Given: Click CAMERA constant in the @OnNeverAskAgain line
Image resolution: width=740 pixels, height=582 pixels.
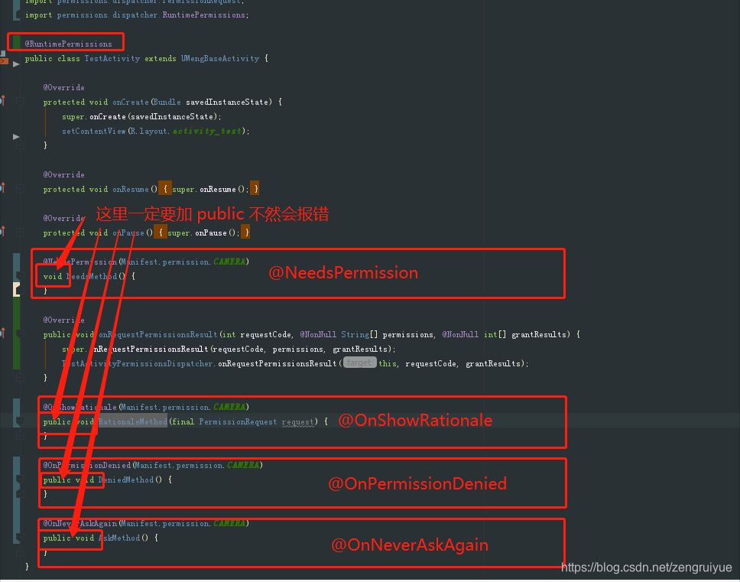Looking at the screenshot, I should (x=229, y=523).
